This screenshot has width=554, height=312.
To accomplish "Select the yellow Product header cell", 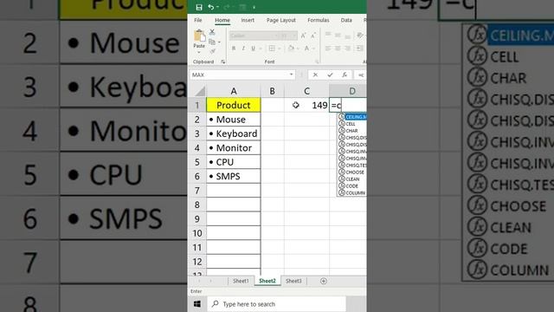I will coord(234,105).
